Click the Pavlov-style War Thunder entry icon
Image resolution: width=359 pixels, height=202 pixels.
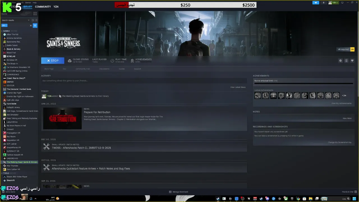[x=4, y=166]
